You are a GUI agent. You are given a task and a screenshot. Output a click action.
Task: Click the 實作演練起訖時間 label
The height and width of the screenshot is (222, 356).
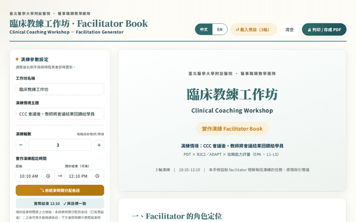(x=31, y=158)
